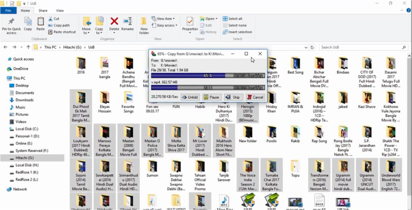Image resolution: width=412 pixels, height=210 pixels.
Task: Switch to the View ribbon tab
Action: pyautogui.click(x=60, y=10)
